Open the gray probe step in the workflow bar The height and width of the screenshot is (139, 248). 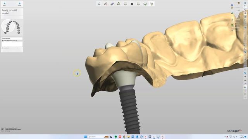click(99, 4)
